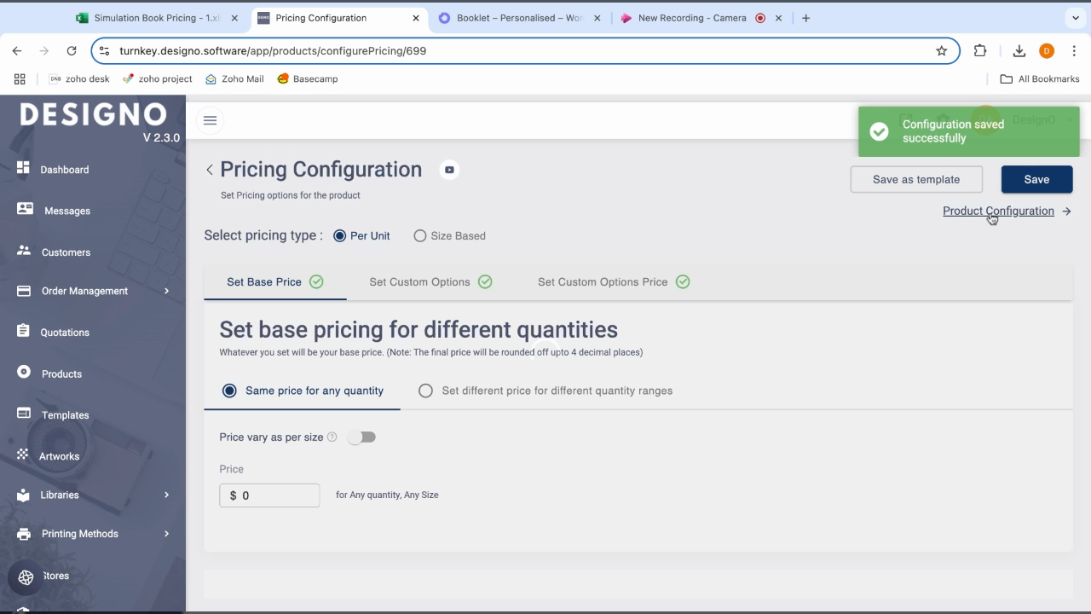Switch to the Set Custom Options tab
The height and width of the screenshot is (614, 1091).
point(419,282)
